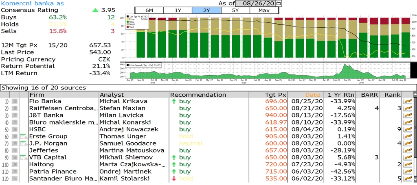This screenshot has height=185, width=417.
Task: Click the Consensus Rating value 3.95
Action: [x=108, y=10]
